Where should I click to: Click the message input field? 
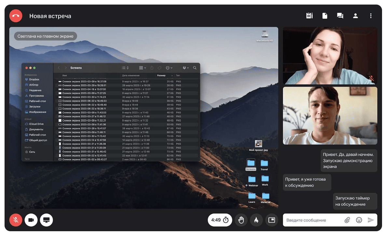[312, 220]
